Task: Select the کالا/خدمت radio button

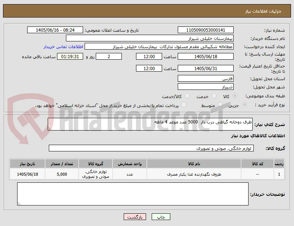Action: tap(187, 96)
